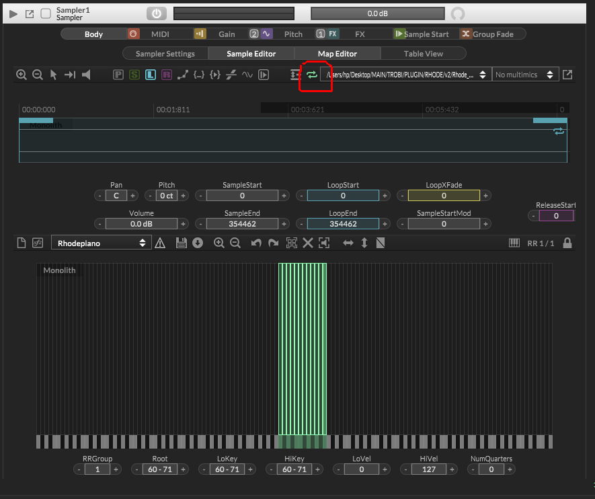This screenshot has height=499, width=595.
Task: Click the loop icon inside the waveform display
Action: pos(559,131)
